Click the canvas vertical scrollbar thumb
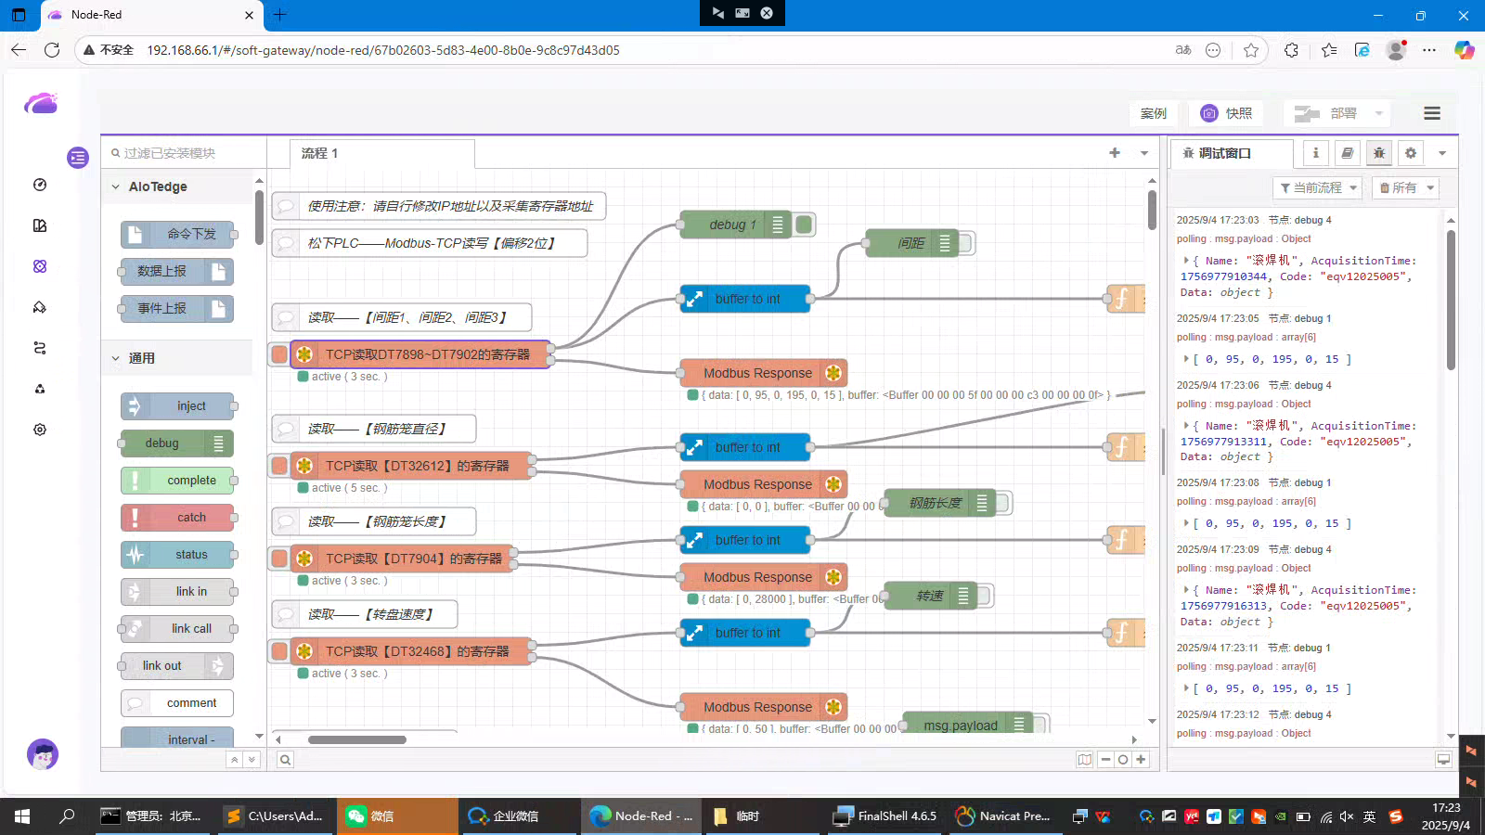 click(x=1152, y=211)
